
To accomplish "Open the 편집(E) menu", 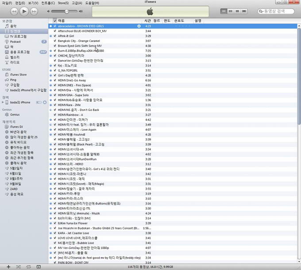I will 20,3.
